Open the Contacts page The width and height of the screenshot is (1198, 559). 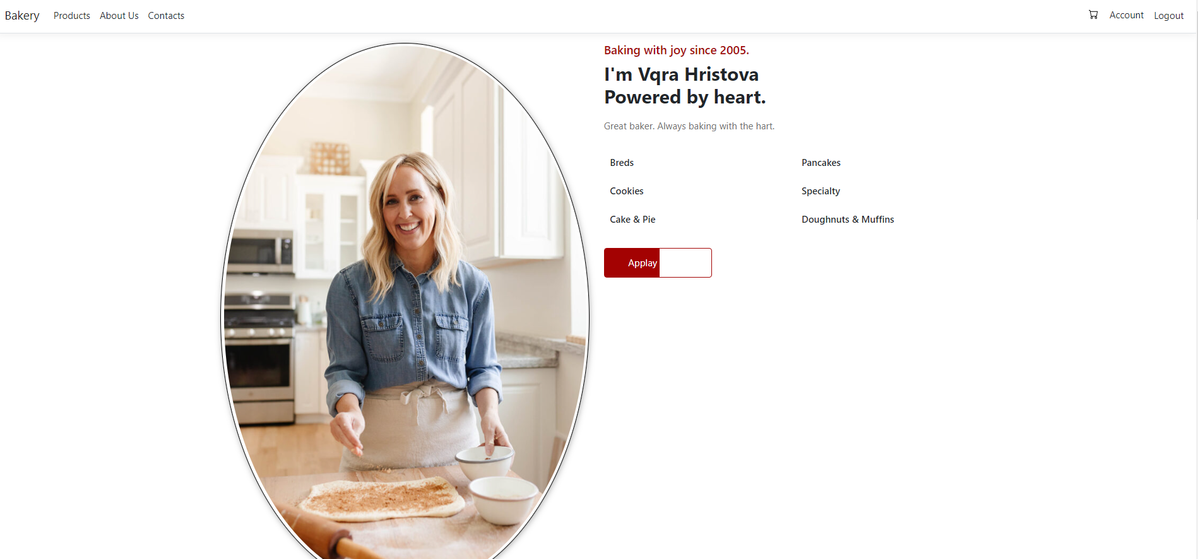[166, 16]
